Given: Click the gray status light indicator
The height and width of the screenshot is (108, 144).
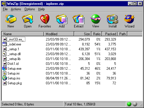Looking at the screenshot, I should click(x=135, y=104).
